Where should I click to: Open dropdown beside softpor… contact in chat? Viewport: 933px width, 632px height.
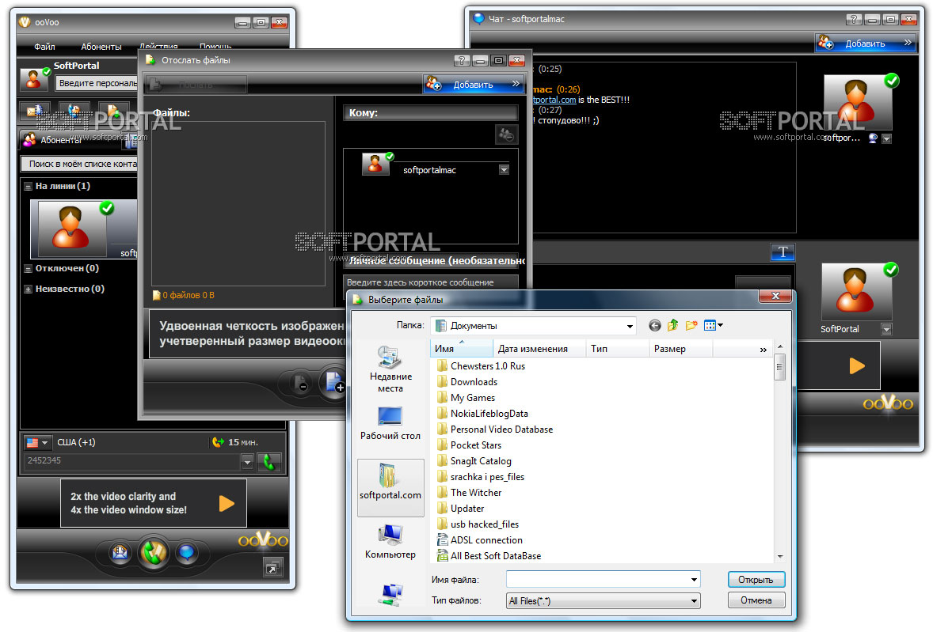coord(886,138)
